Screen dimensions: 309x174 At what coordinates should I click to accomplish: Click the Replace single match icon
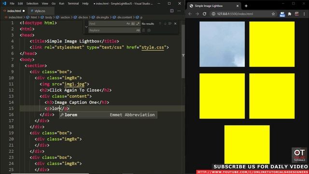point(144,30)
